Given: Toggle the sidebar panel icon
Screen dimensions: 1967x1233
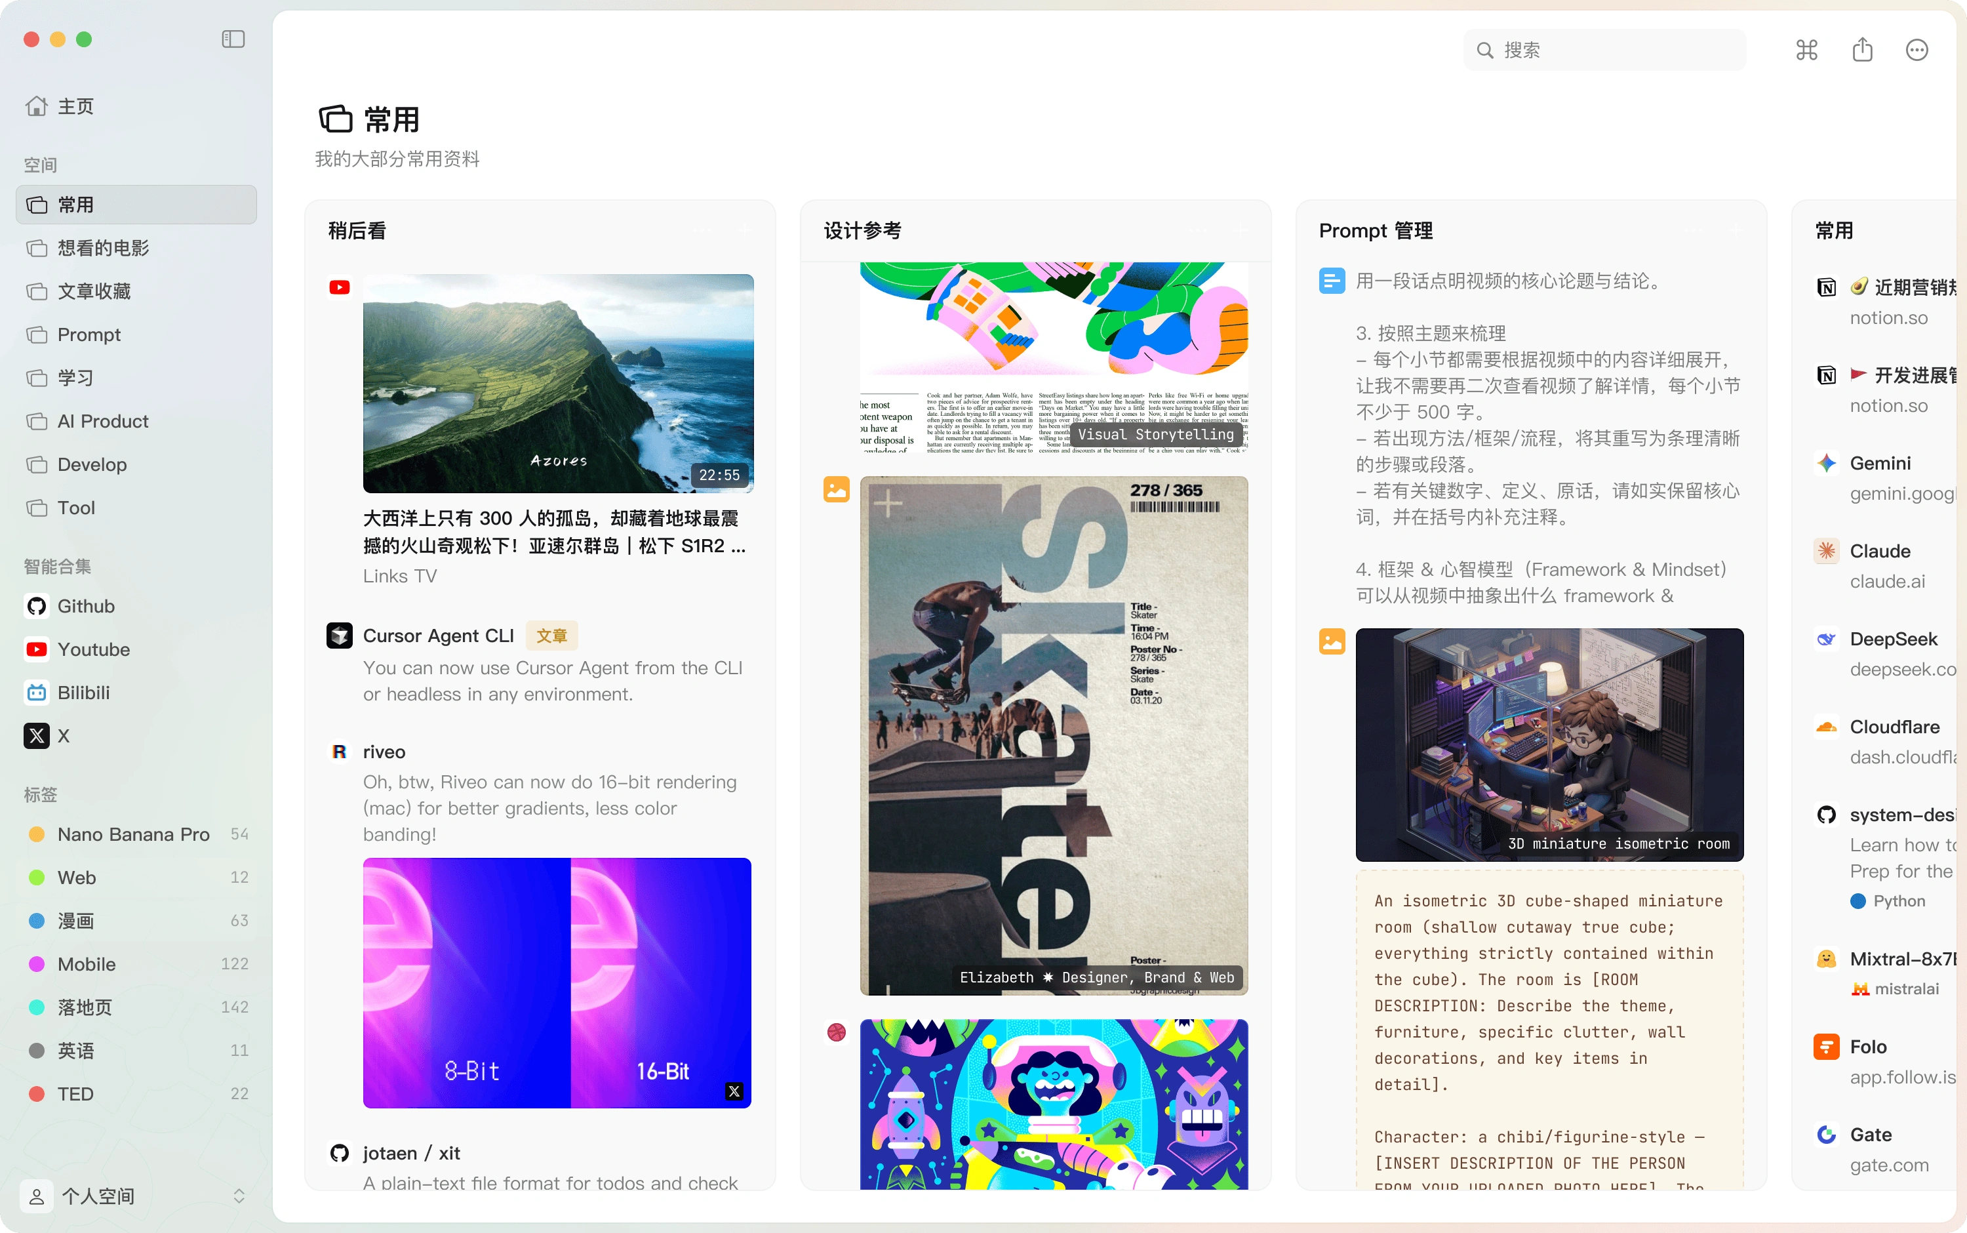Looking at the screenshot, I should (x=233, y=39).
